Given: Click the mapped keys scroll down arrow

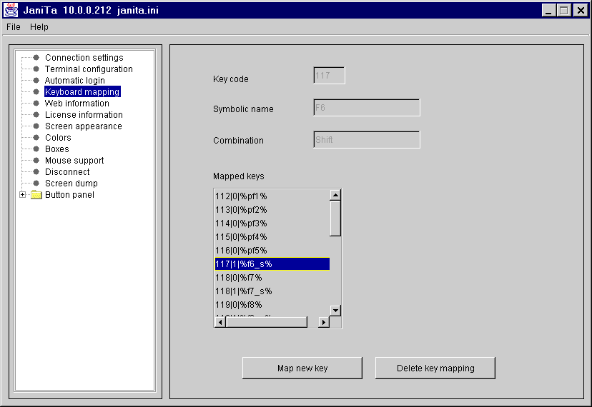Looking at the screenshot, I should [x=335, y=311].
